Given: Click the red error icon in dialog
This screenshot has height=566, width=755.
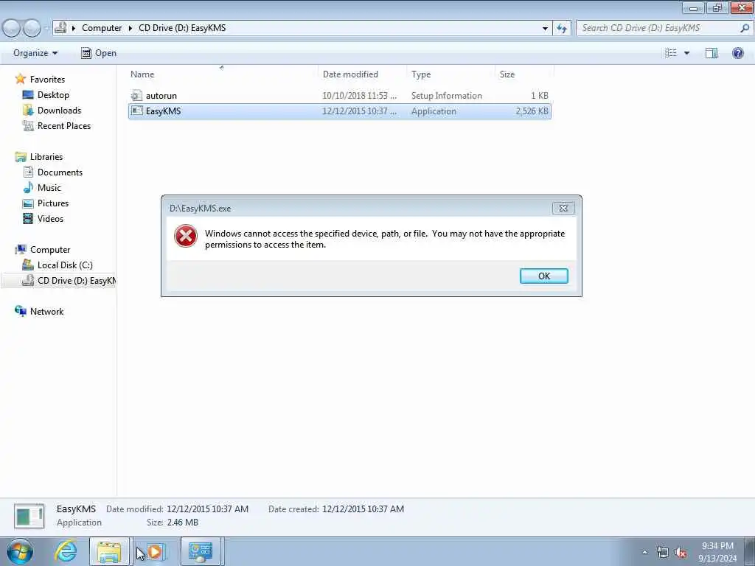Looking at the screenshot, I should 185,237.
